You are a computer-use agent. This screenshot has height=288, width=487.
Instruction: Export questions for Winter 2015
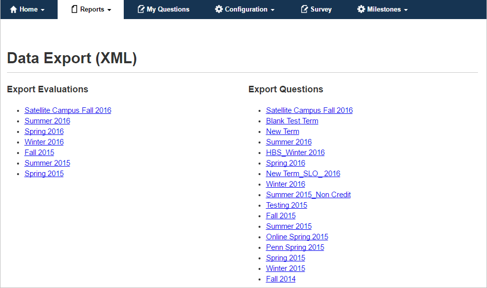click(286, 269)
